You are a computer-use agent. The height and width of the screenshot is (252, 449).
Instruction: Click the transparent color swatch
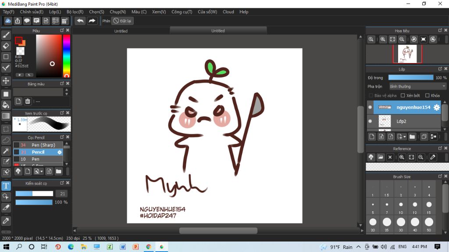[x=20, y=51]
